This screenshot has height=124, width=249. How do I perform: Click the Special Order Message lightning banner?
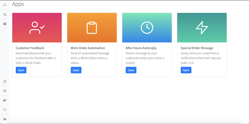(x=202, y=28)
